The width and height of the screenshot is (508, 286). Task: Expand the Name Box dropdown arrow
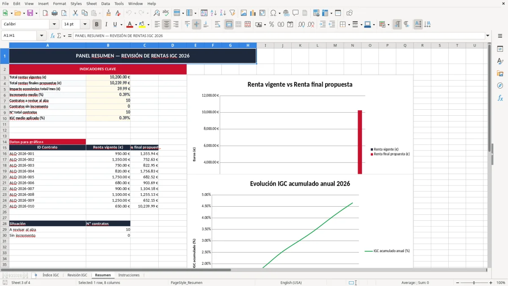point(41,36)
